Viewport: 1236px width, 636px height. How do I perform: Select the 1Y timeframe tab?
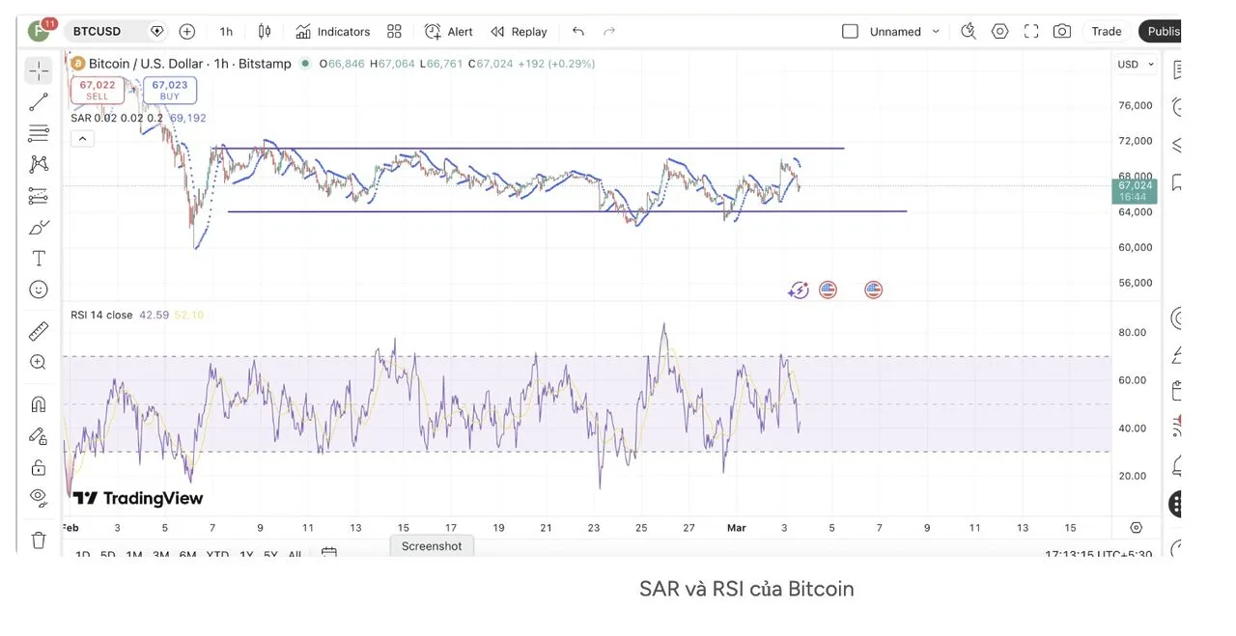(x=244, y=555)
